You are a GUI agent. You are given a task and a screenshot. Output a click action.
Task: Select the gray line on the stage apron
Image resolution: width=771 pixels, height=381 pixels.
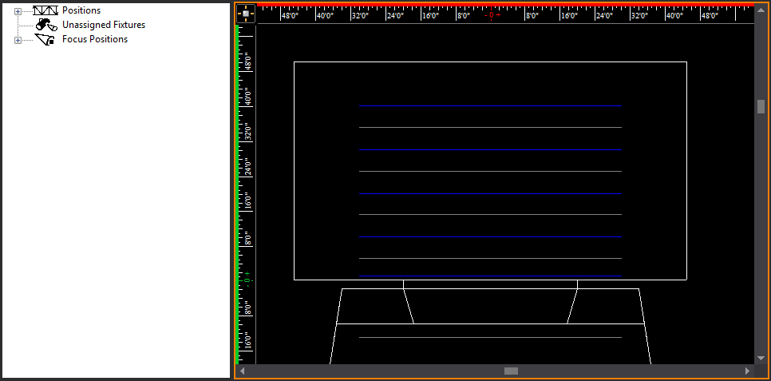tap(489, 337)
